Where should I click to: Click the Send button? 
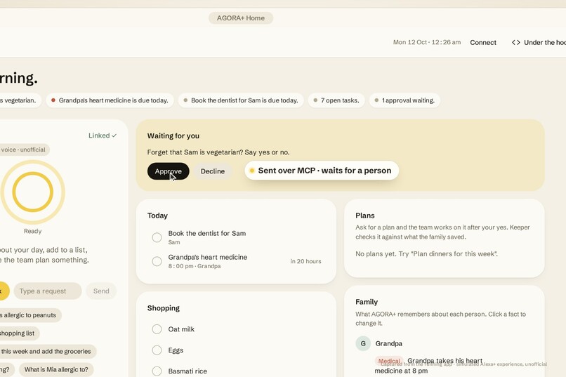click(x=101, y=291)
